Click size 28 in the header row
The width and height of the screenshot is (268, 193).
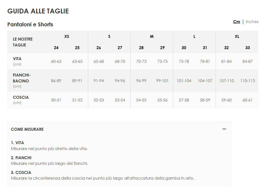[x=141, y=48]
